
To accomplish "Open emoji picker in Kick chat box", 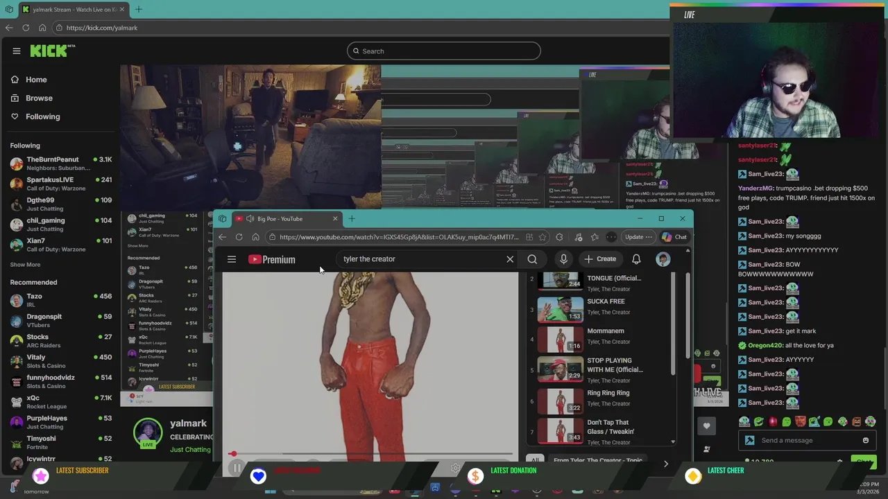I will click(x=865, y=440).
